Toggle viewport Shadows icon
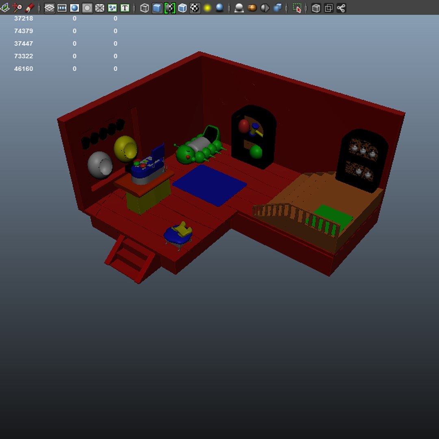The image size is (439, 439). (x=220, y=8)
